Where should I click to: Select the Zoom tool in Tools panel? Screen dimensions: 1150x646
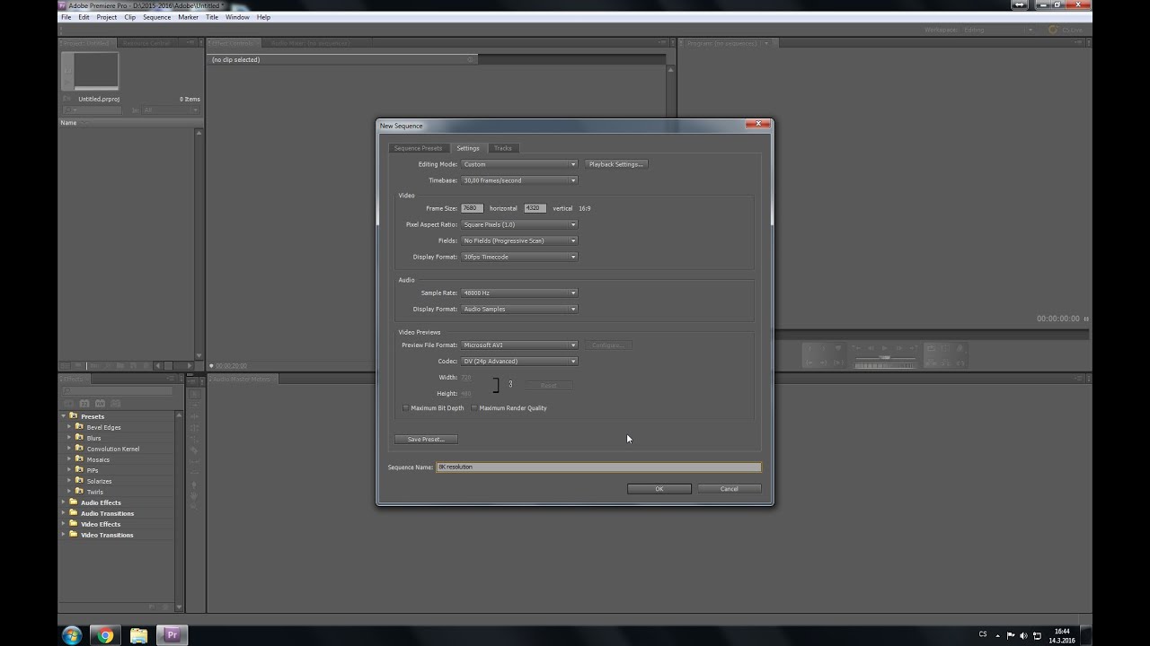(x=193, y=507)
